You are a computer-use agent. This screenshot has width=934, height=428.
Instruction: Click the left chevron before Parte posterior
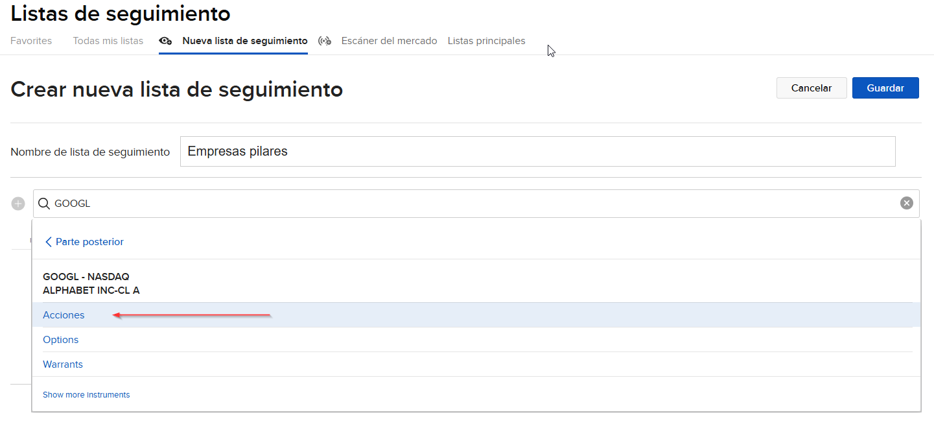[48, 241]
